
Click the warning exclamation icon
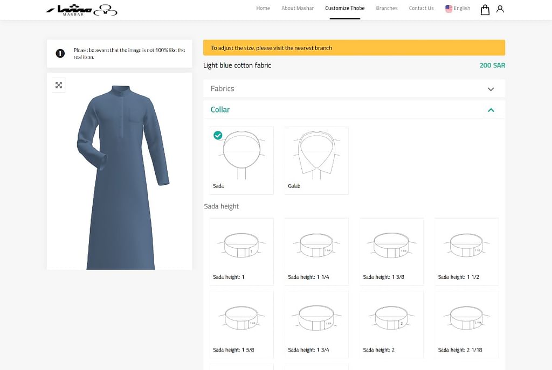pos(60,53)
